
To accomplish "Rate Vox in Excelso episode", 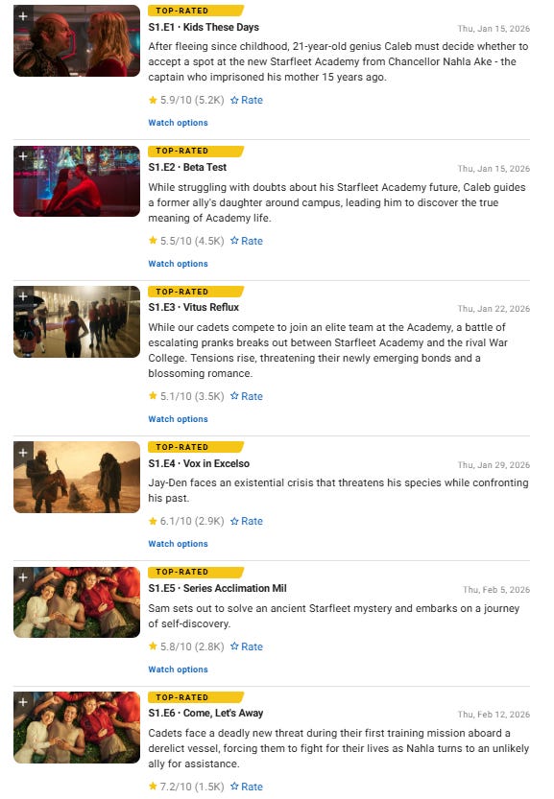I will (247, 521).
